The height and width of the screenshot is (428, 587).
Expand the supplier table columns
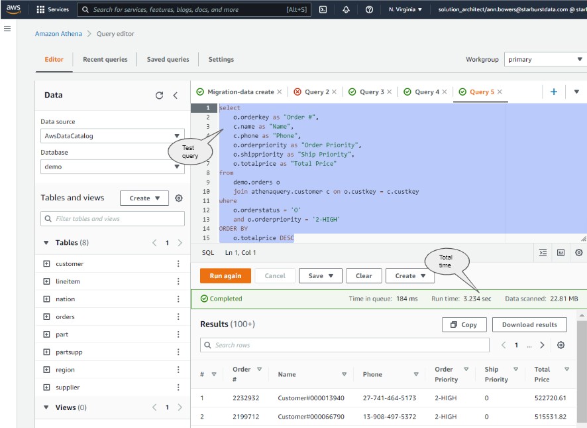coord(46,387)
